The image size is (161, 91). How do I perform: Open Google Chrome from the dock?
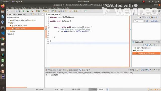point(3,39)
